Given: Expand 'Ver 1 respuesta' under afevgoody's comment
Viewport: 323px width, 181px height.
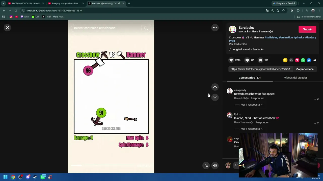Looking at the screenshot, I should point(252,105).
